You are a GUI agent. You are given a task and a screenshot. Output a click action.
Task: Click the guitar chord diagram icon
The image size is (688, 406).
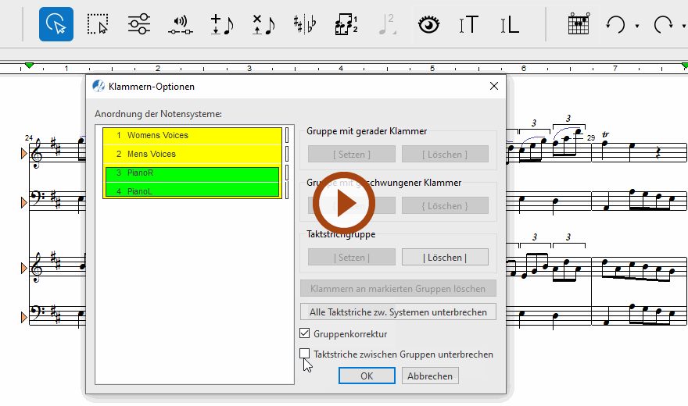point(577,24)
